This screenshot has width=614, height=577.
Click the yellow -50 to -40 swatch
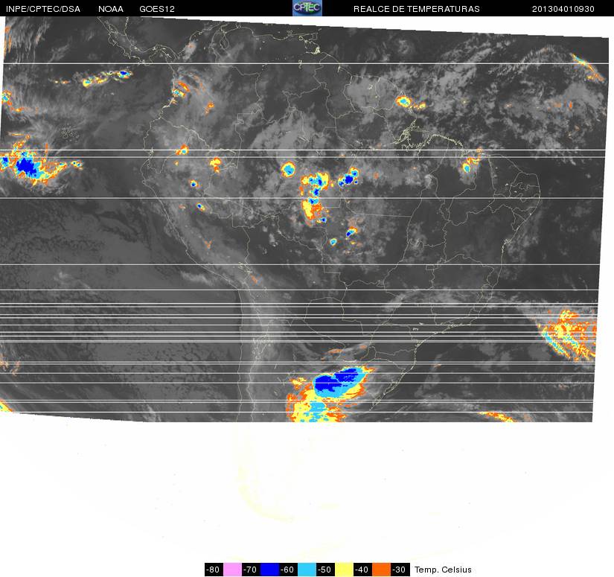click(344, 570)
